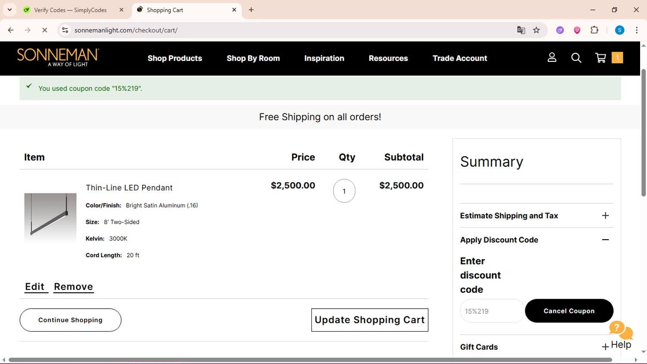Click the 20 ft cord length value
Screen dimensions: 647x364
coord(133,255)
